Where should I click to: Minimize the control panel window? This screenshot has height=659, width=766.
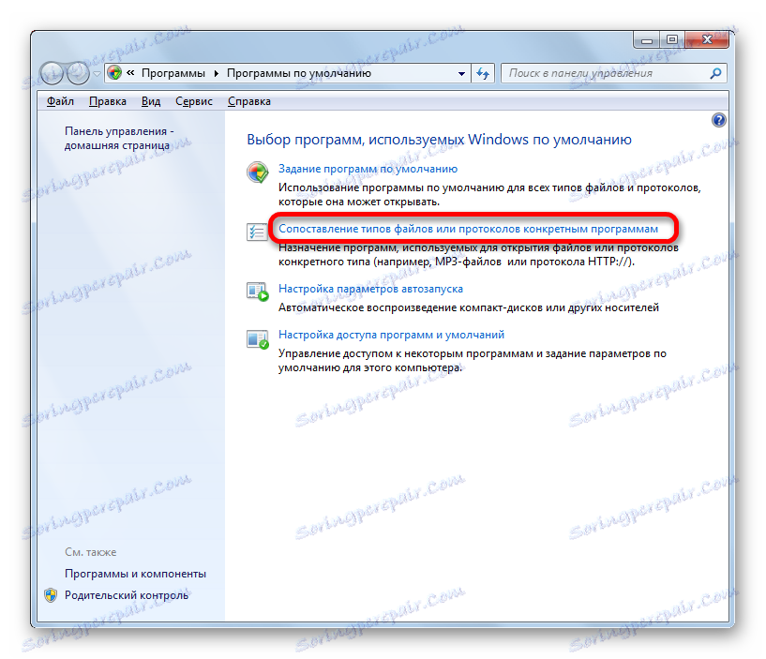point(647,40)
